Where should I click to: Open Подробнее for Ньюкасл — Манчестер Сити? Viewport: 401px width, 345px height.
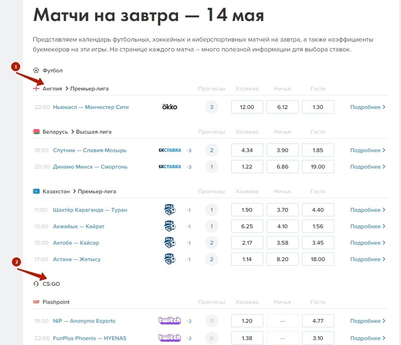pos(368,107)
